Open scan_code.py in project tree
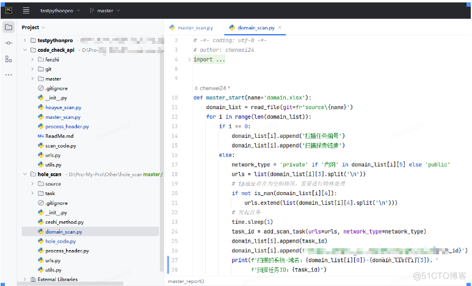This screenshot has height=286, width=472. 60,146
